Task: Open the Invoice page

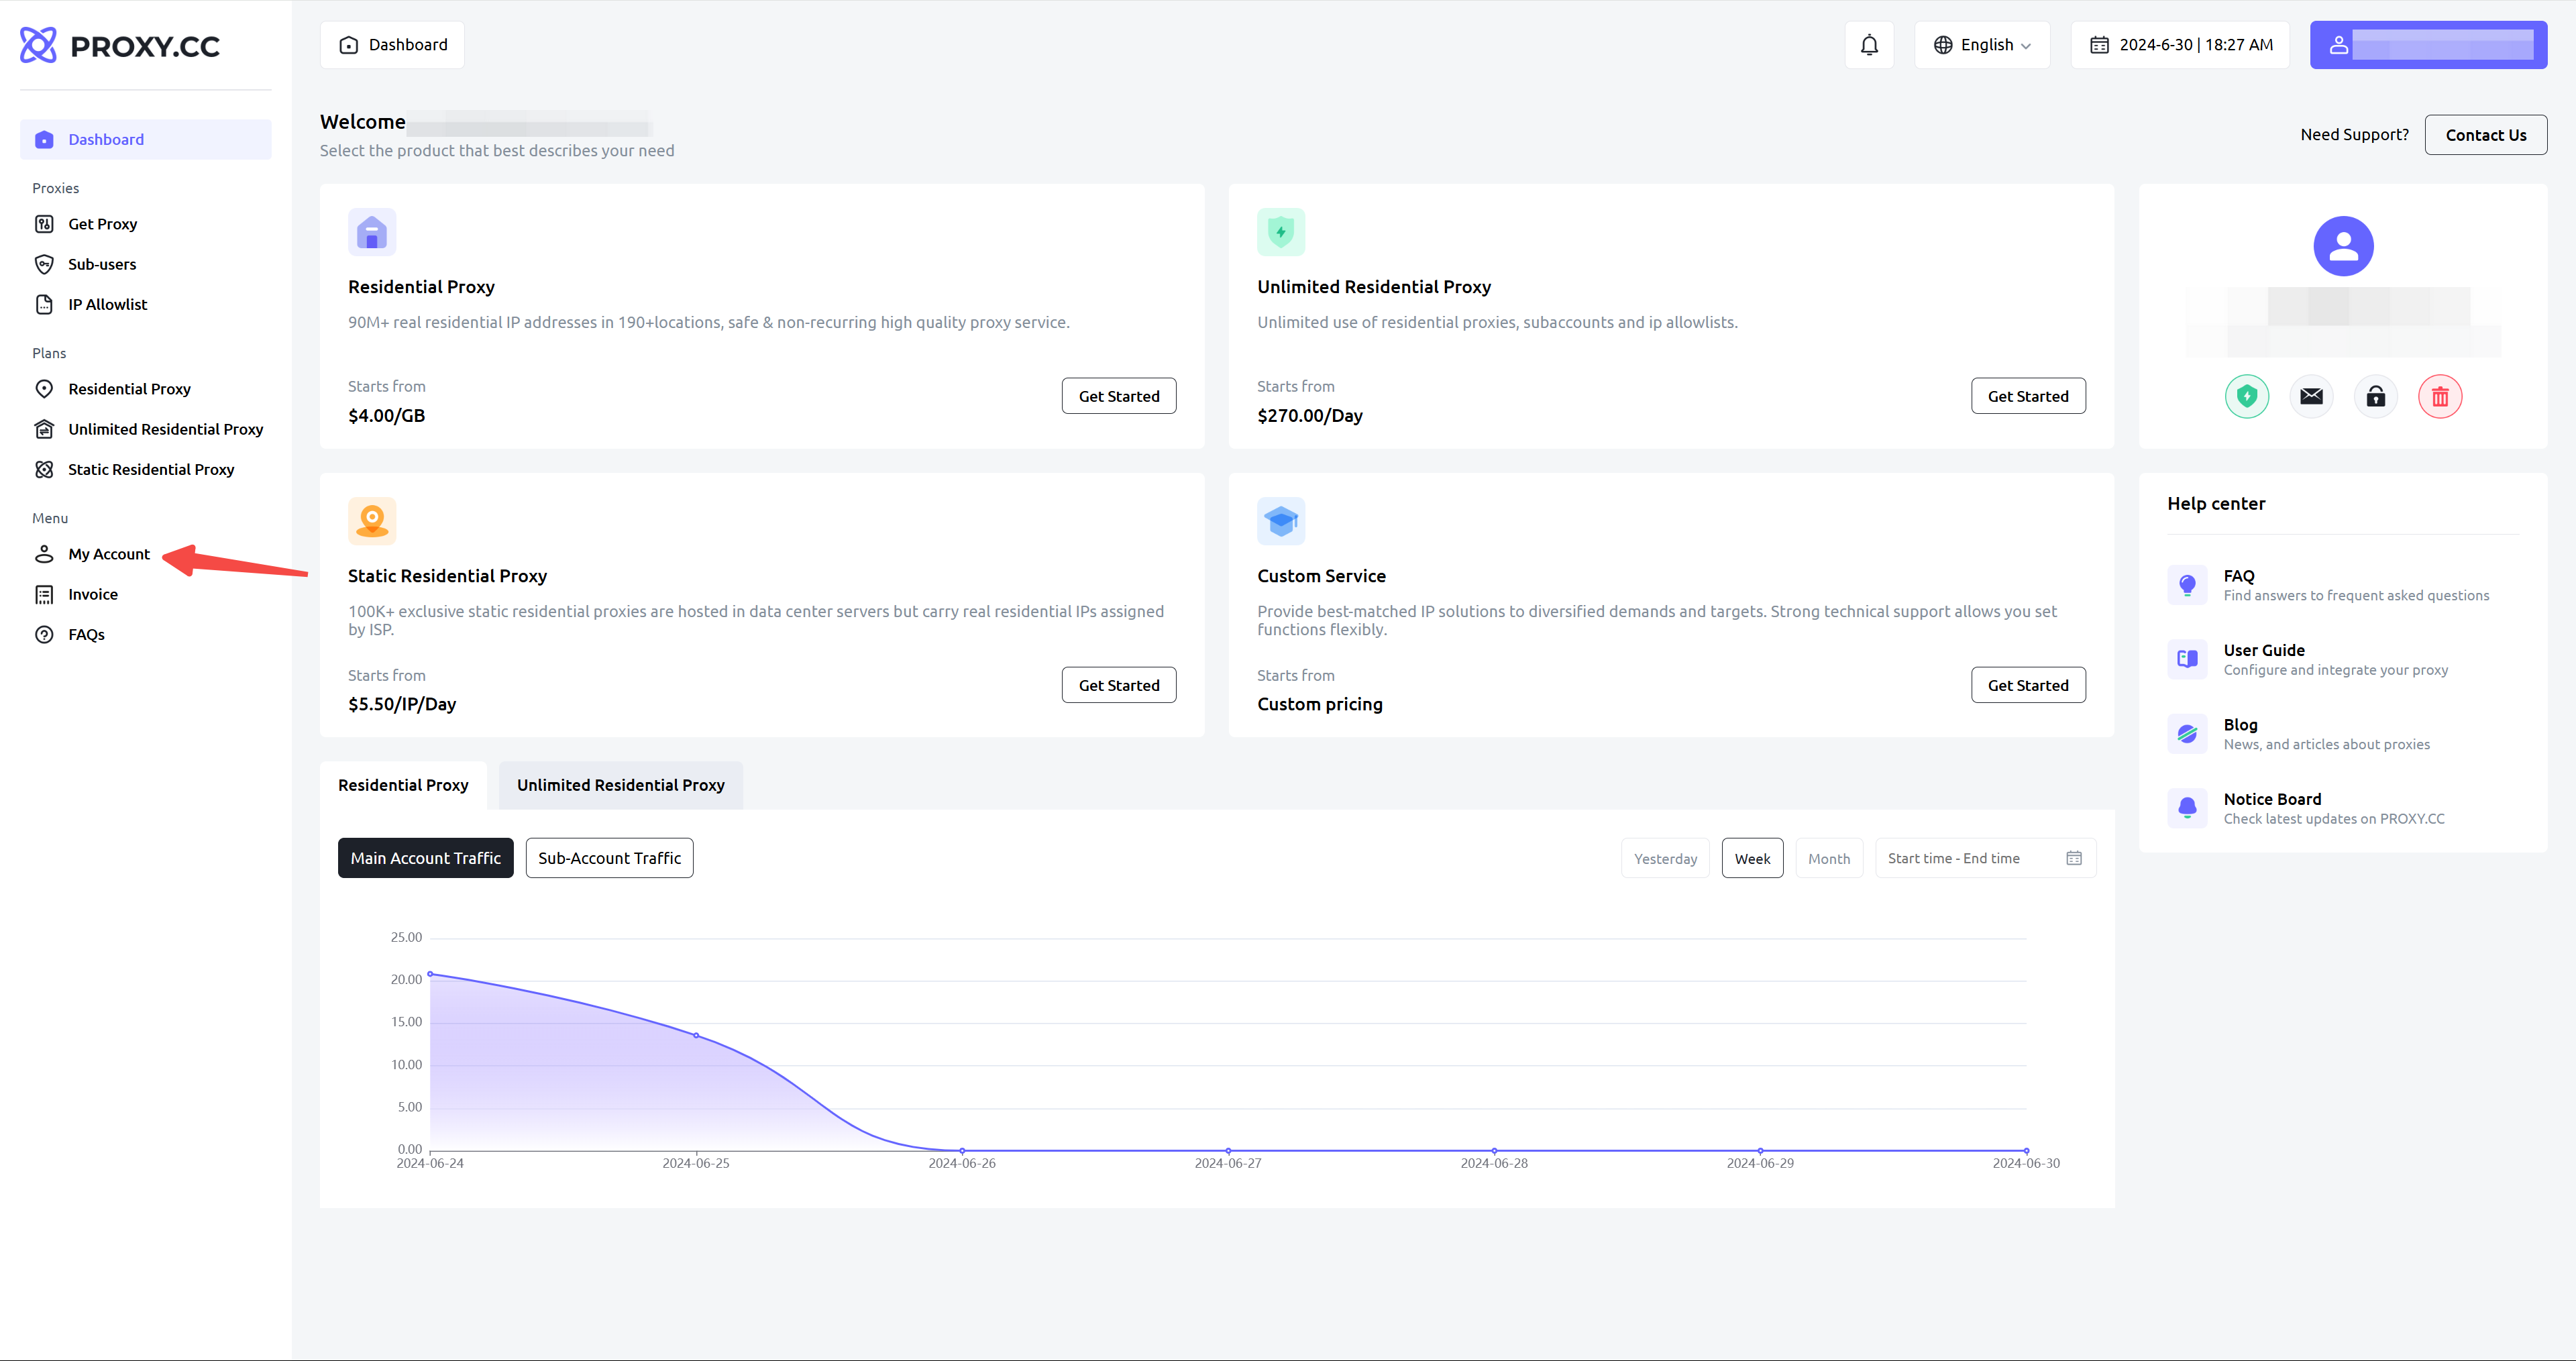Action: pyautogui.click(x=93, y=594)
